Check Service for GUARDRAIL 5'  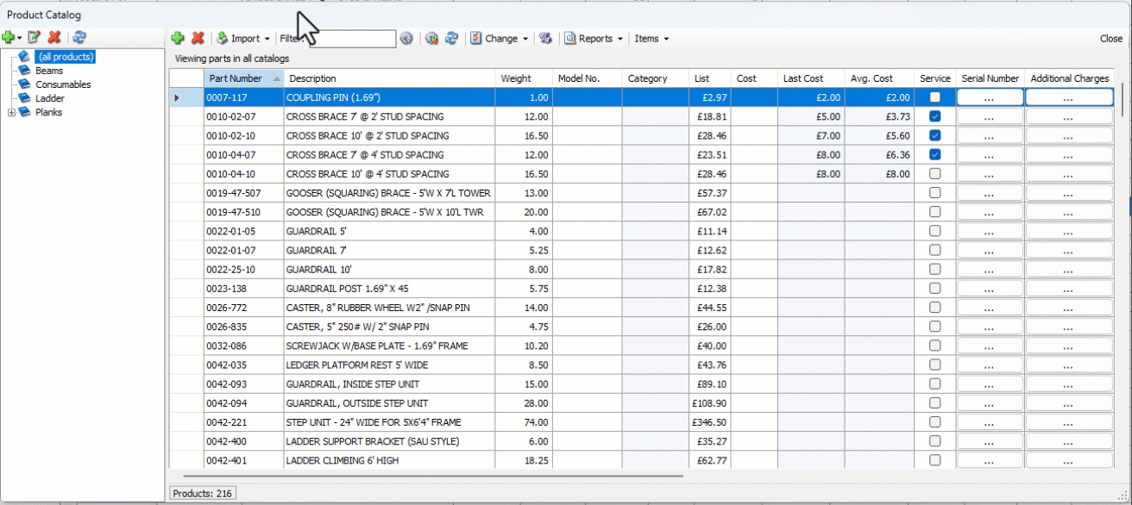(x=934, y=231)
